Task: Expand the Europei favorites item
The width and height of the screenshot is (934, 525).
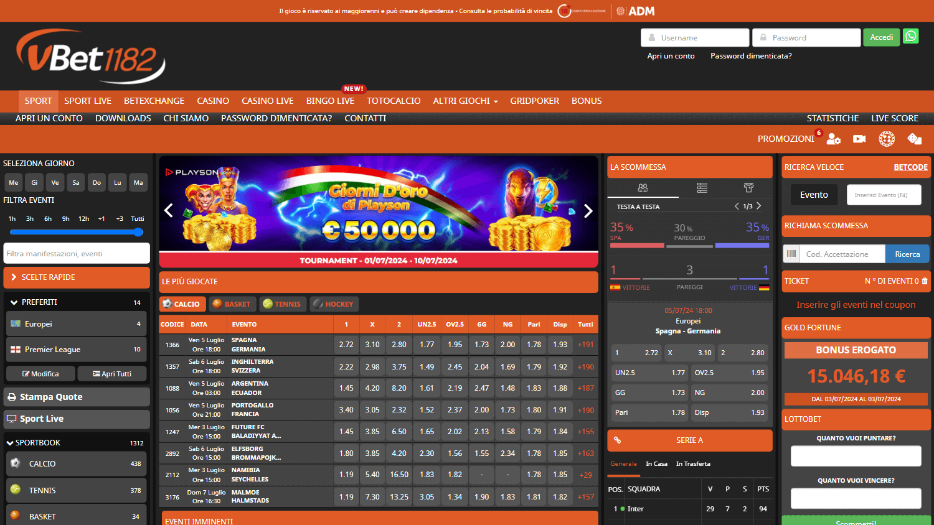Action: pyautogui.click(x=77, y=324)
